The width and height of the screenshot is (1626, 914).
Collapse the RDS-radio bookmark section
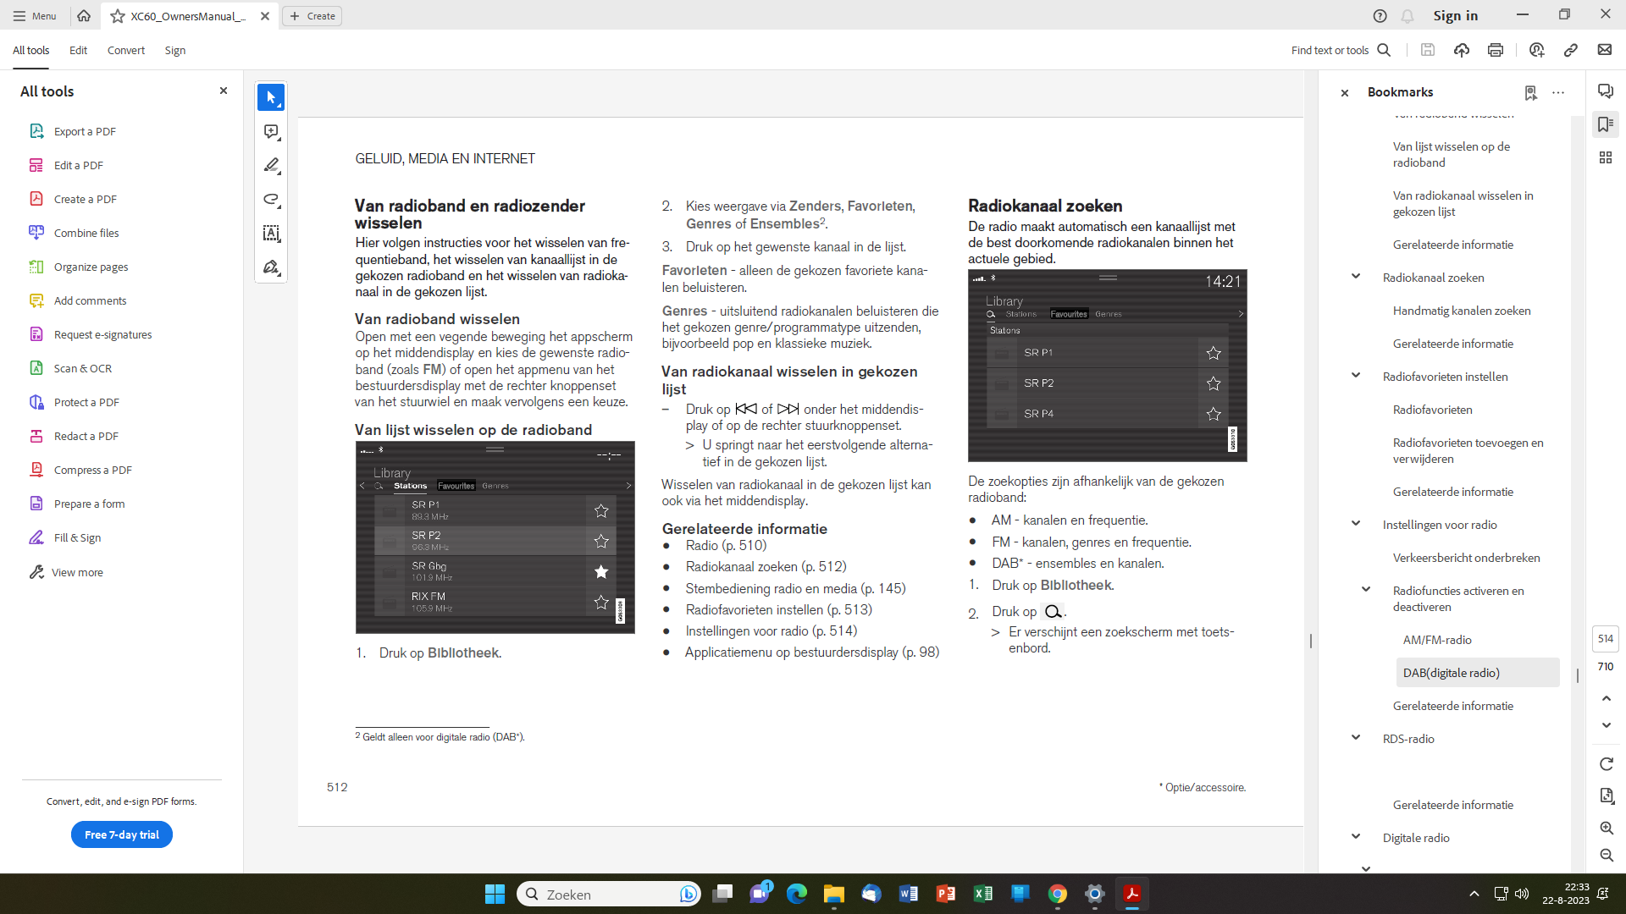pos(1356,738)
